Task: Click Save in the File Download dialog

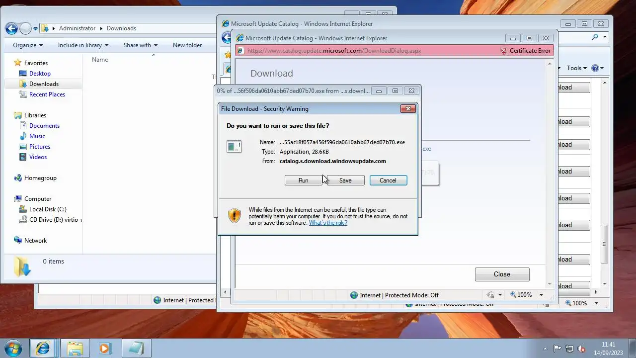Action: (x=345, y=180)
